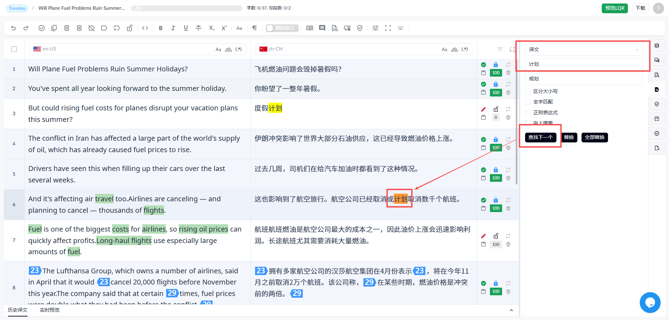The height and width of the screenshot is (320, 669).
Task: Click the code tags icon in toolbar
Action: pyautogui.click(x=145, y=28)
